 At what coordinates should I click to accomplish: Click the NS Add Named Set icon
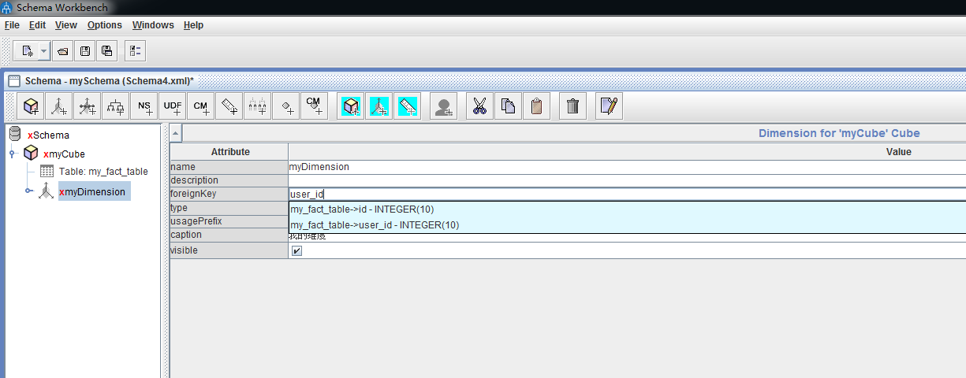[x=144, y=106]
